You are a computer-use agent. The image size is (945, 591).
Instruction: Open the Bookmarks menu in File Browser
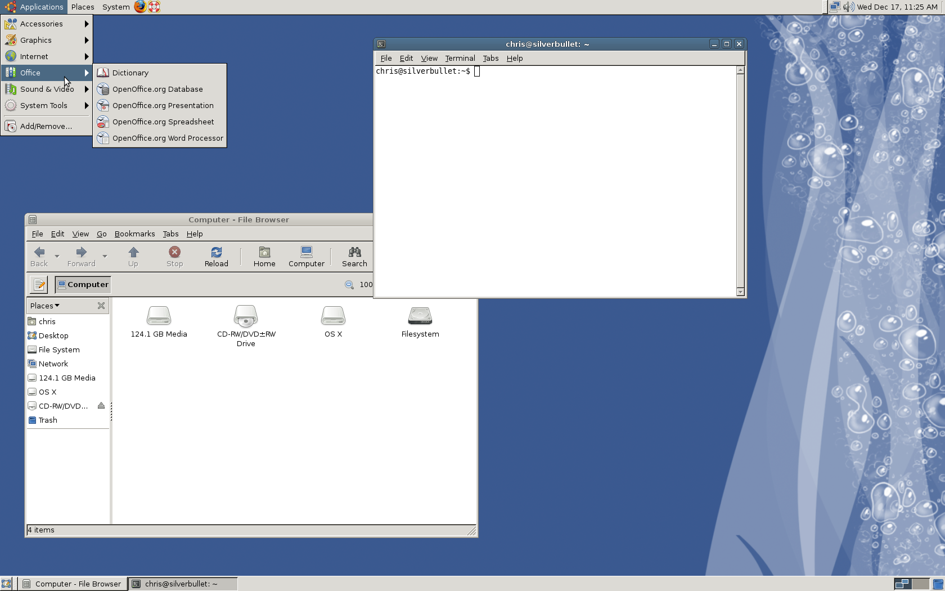coord(134,234)
